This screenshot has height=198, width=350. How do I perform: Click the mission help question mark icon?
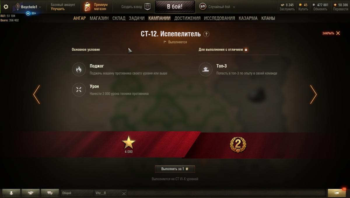tap(206, 34)
